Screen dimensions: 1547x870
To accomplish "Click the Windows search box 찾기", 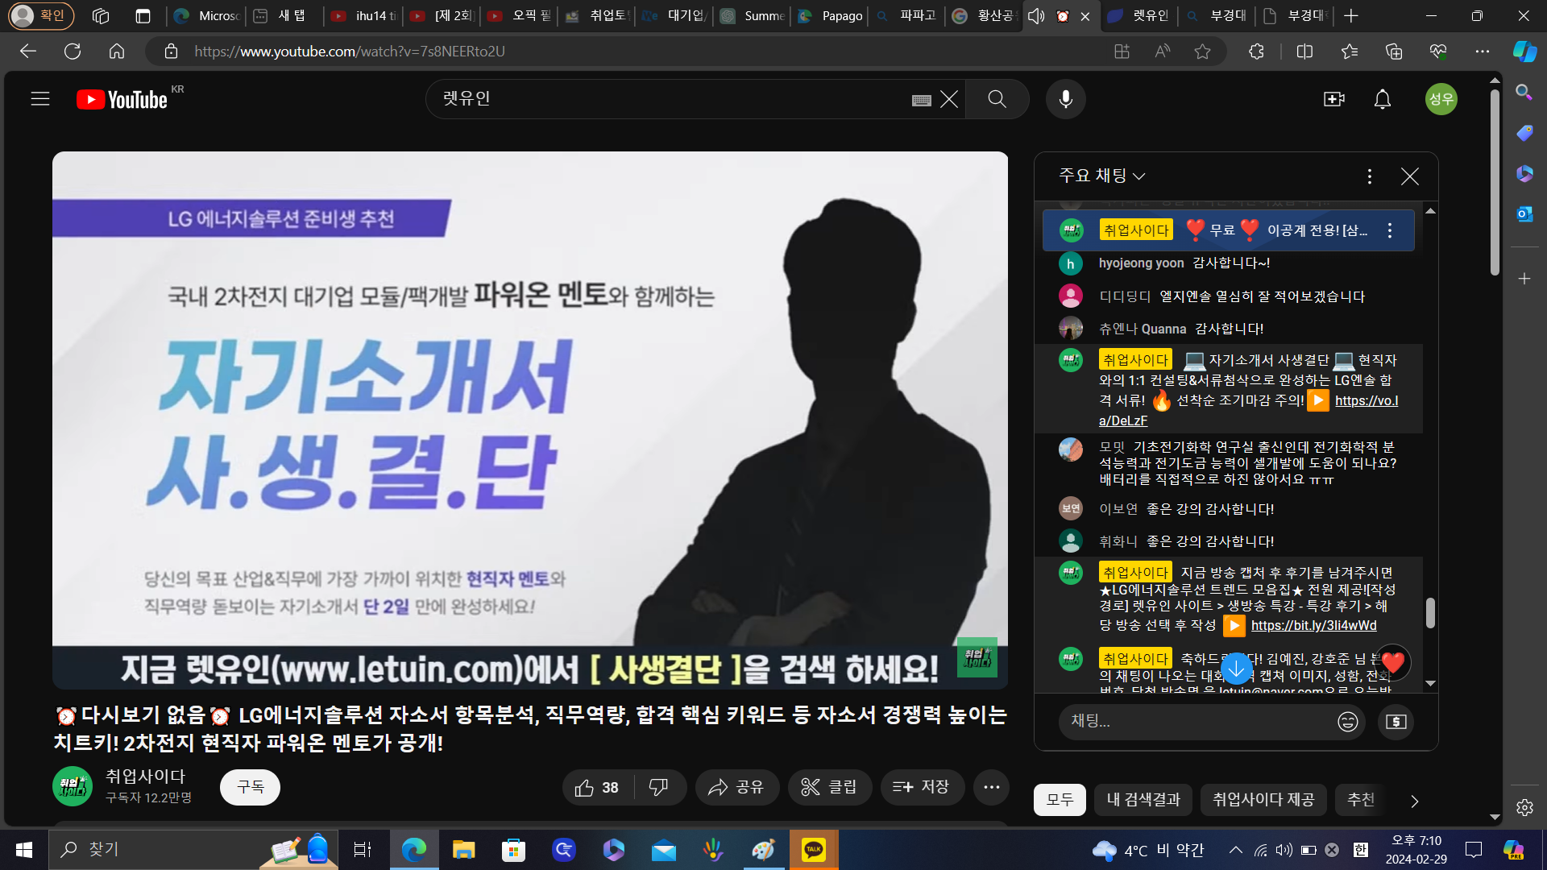I will coord(193,850).
